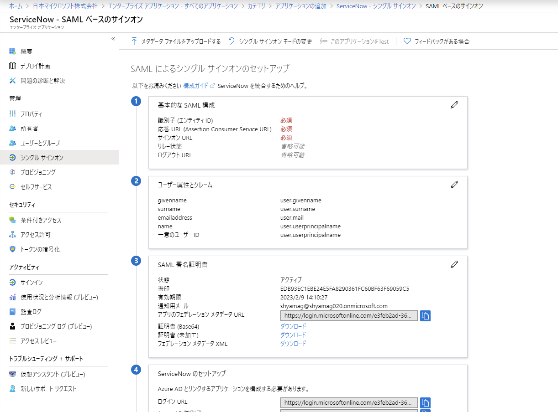This screenshot has height=412, width=558.
Task: Click the プロビジョニング ログ person icon
Action: point(13,326)
